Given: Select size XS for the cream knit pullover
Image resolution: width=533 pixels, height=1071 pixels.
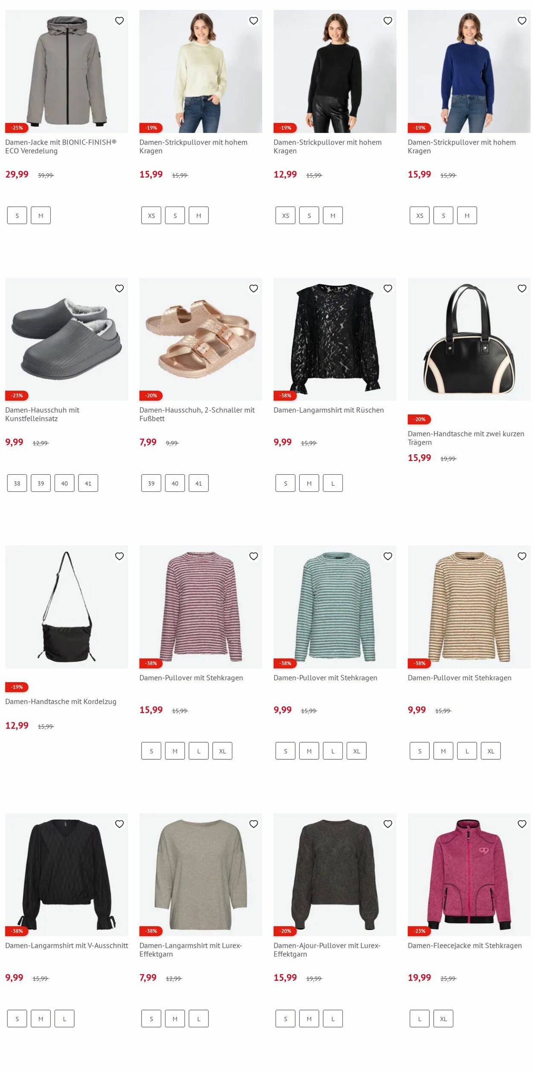Looking at the screenshot, I should [151, 216].
